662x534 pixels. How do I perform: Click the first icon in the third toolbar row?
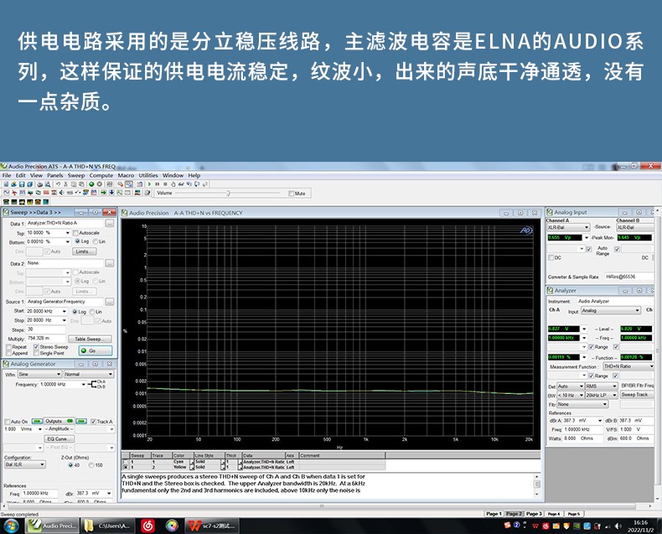(x=6, y=202)
